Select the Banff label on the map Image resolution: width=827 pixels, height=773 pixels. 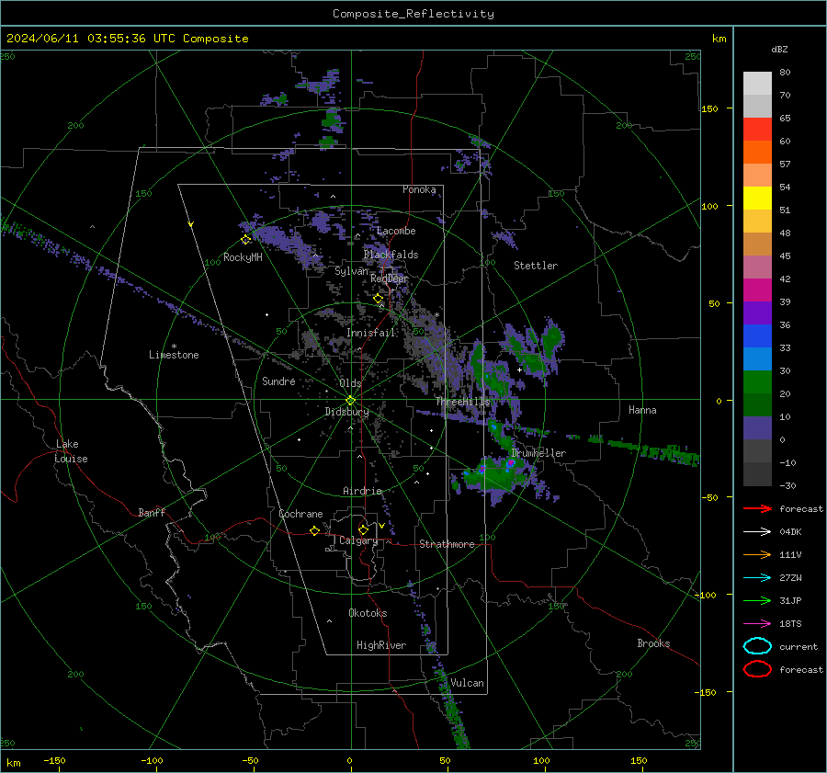(152, 512)
